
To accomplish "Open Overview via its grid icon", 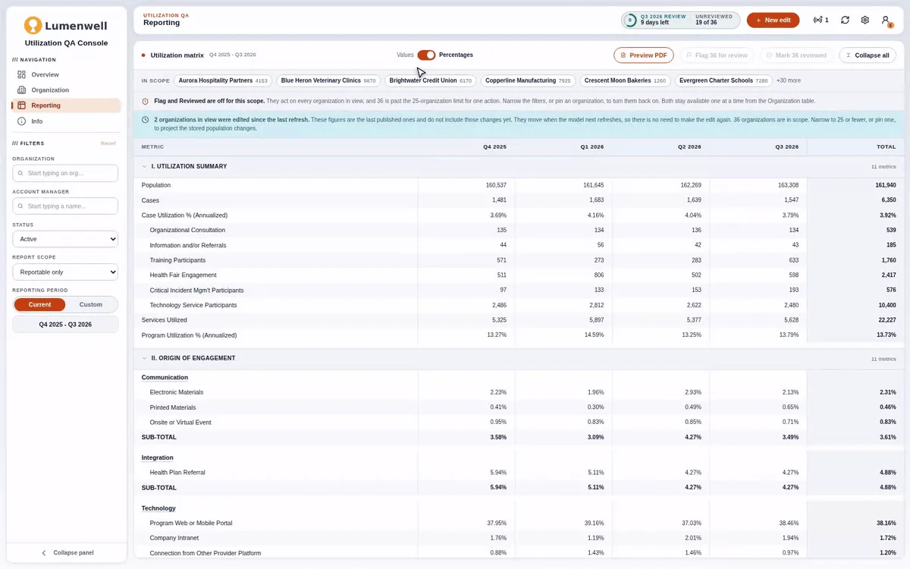I will click(22, 74).
